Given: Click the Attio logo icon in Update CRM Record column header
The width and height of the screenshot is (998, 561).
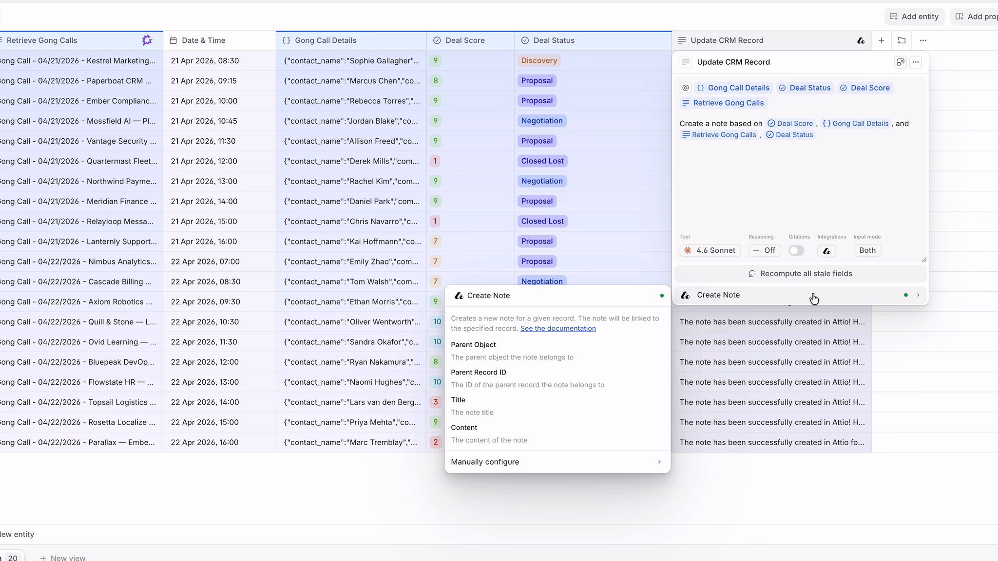Looking at the screenshot, I should [861, 40].
